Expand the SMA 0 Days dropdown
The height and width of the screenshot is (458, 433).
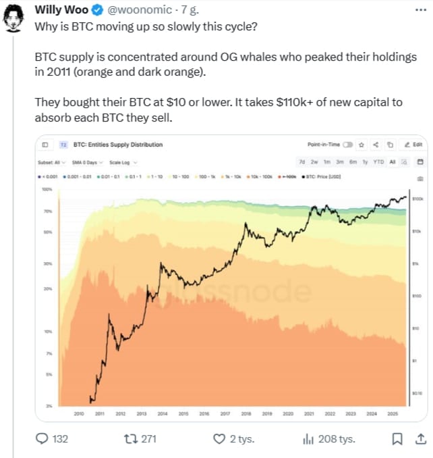(87, 162)
